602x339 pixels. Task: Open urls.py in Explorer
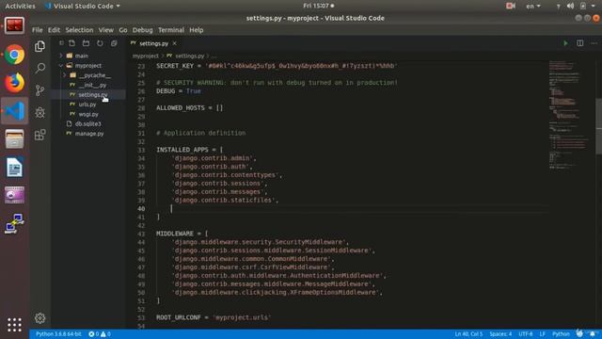click(87, 105)
